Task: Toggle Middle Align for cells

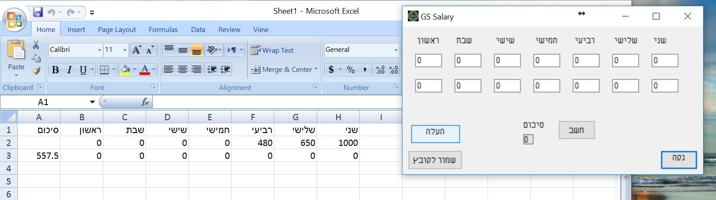Action: point(183,50)
